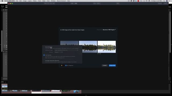Open the File menu
This screenshot has width=172, height=96.
17,1
